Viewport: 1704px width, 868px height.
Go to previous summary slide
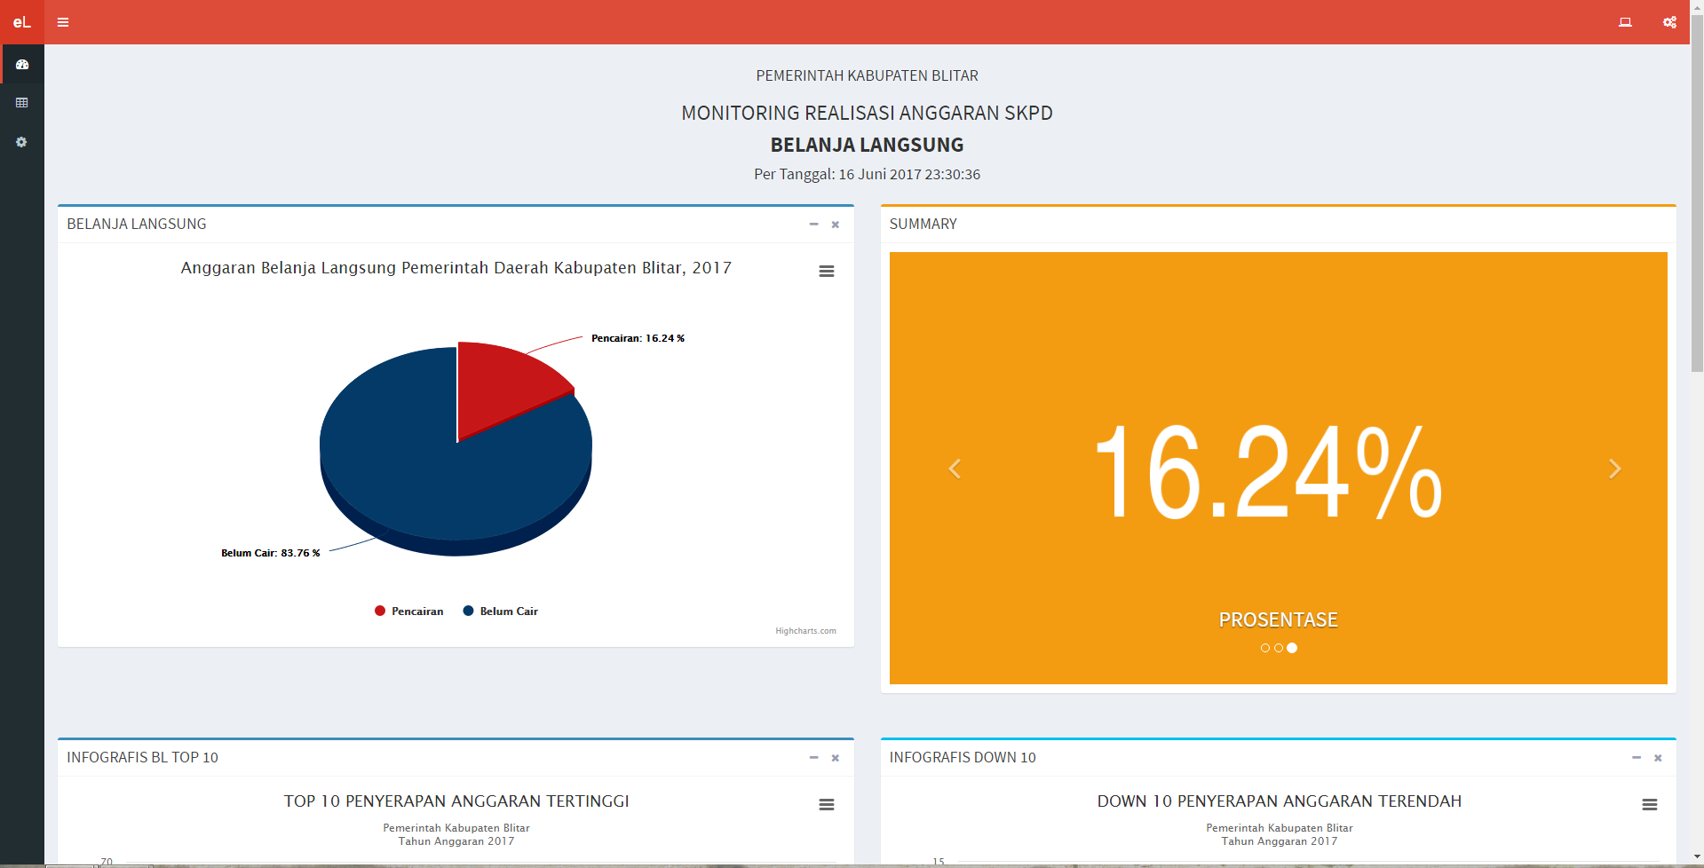pos(955,469)
